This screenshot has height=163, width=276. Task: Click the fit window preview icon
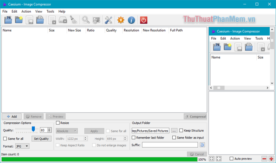click(x=212, y=159)
